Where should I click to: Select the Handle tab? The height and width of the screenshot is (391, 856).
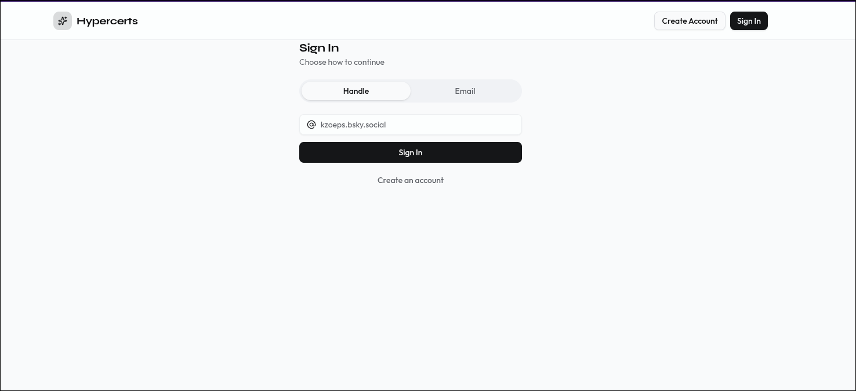tap(356, 91)
